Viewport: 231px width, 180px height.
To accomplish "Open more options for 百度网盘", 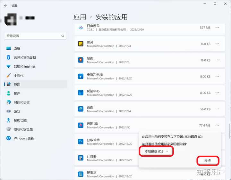I will point(217,28).
